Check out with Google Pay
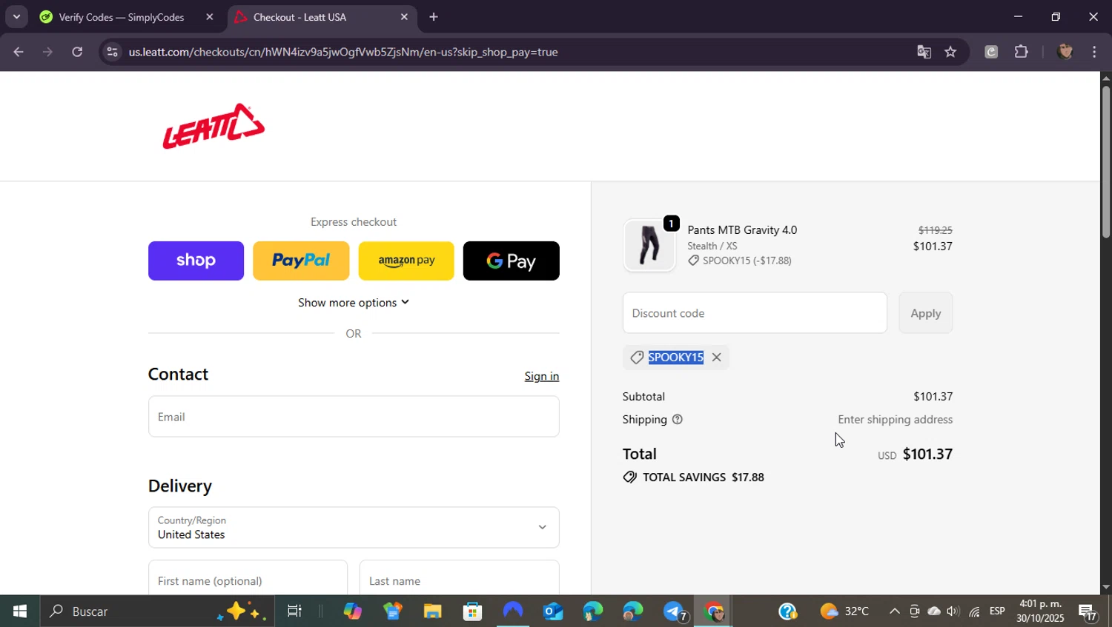Image resolution: width=1112 pixels, height=627 pixels. point(512,261)
